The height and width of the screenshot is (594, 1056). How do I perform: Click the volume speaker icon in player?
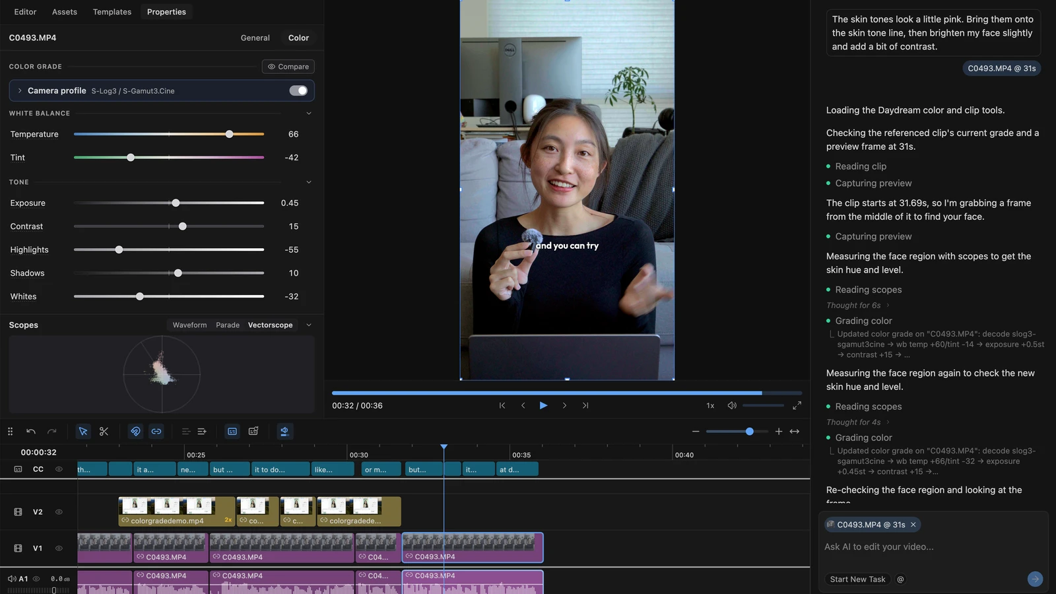[x=732, y=405]
